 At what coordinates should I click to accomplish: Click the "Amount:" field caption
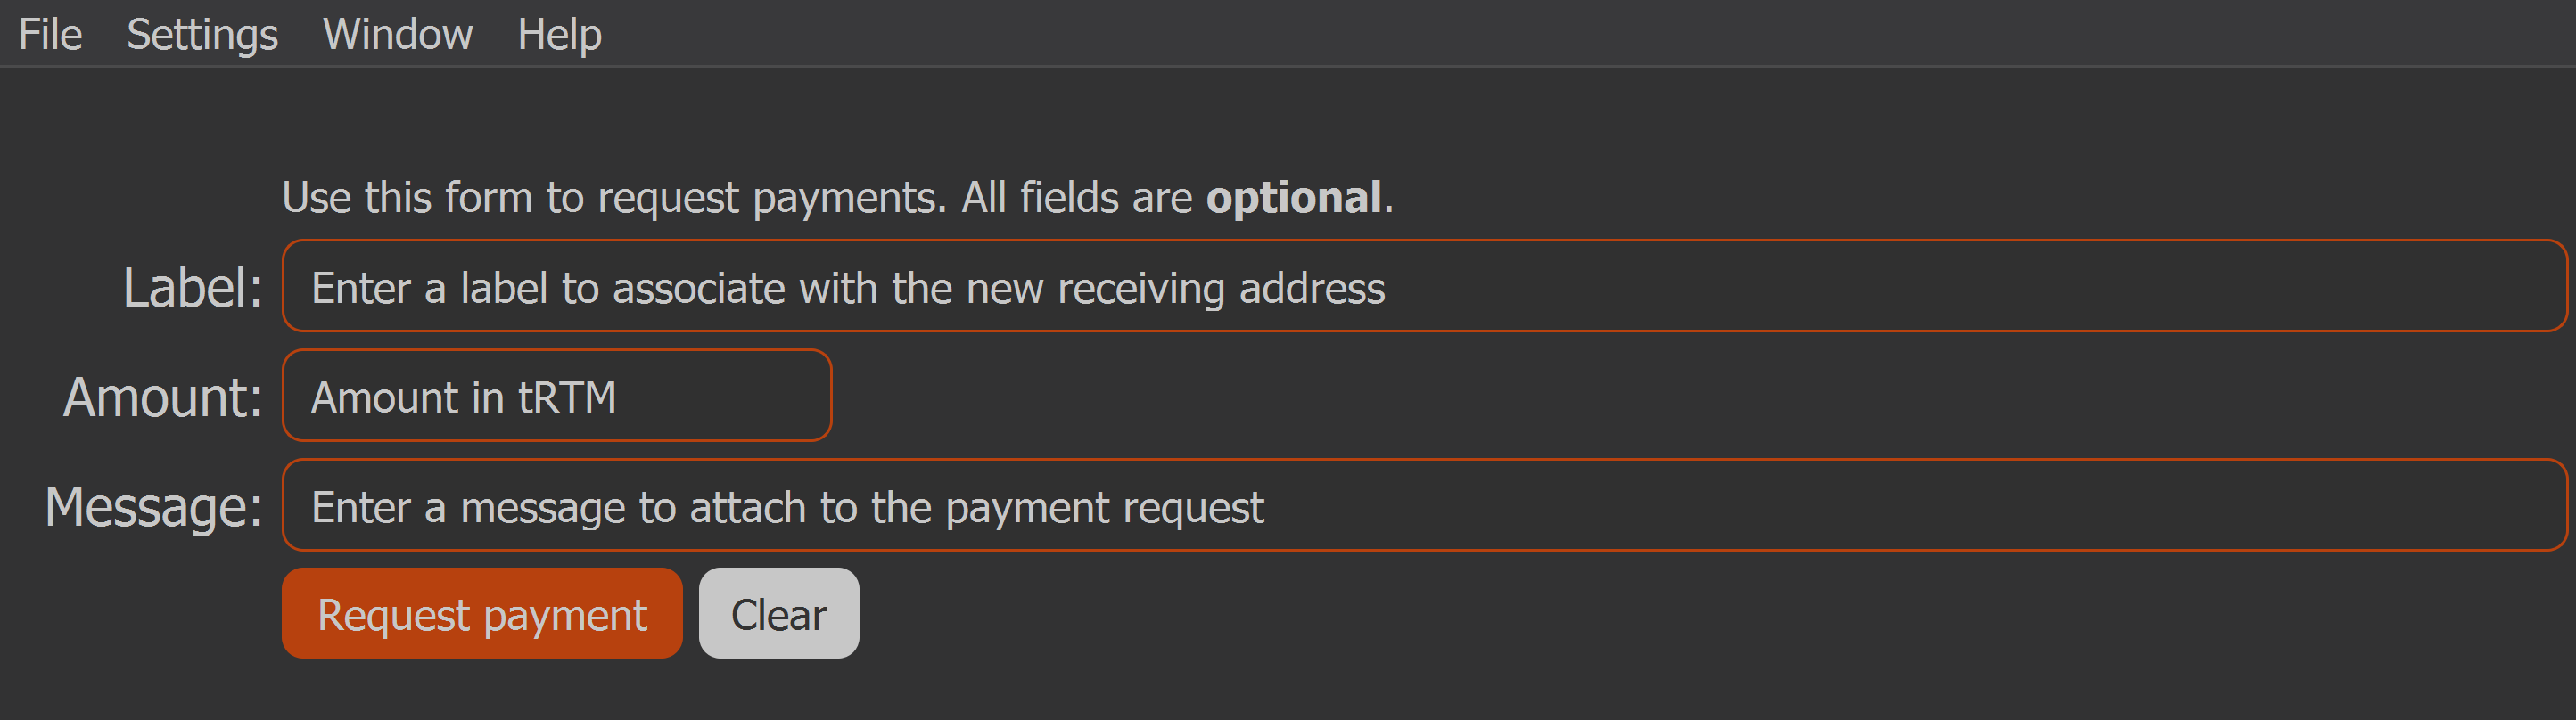coord(163,397)
